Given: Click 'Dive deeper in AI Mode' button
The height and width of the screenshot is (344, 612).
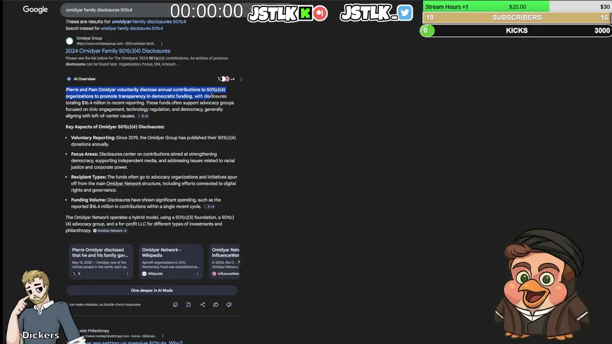Looking at the screenshot, I should tap(152, 290).
